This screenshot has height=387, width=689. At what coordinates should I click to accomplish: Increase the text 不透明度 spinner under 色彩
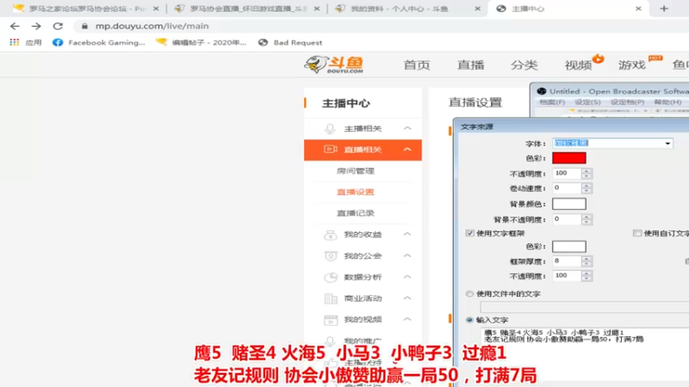click(x=587, y=170)
